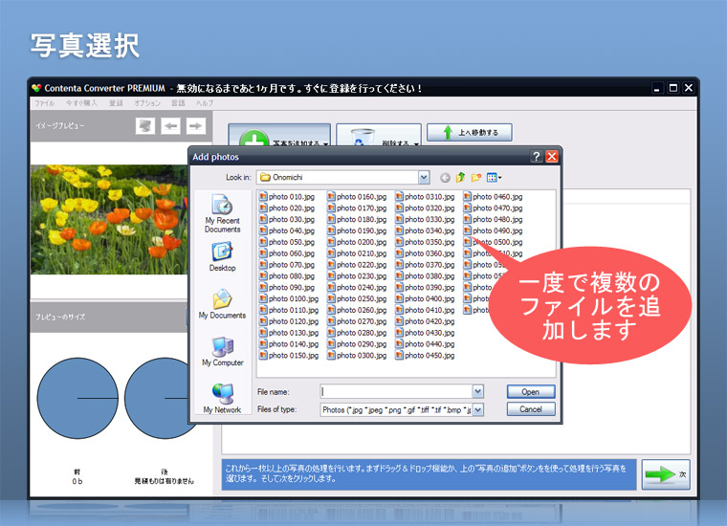Expand the File name history dropdown
Viewport: 727px width, 526px height.
pos(478,391)
